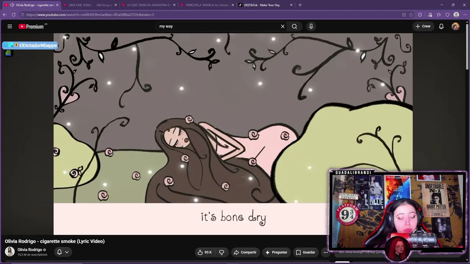Like the video with thumbs up
Viewport: 470px width, 264px height.
click(x=204, y=252)
